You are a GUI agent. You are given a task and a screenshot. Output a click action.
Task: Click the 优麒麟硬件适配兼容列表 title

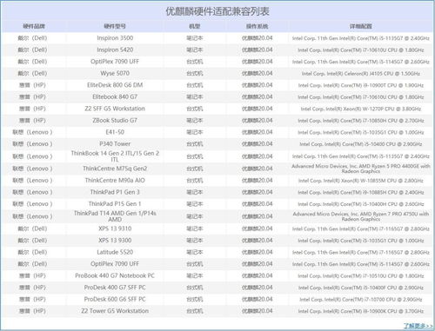217,11
